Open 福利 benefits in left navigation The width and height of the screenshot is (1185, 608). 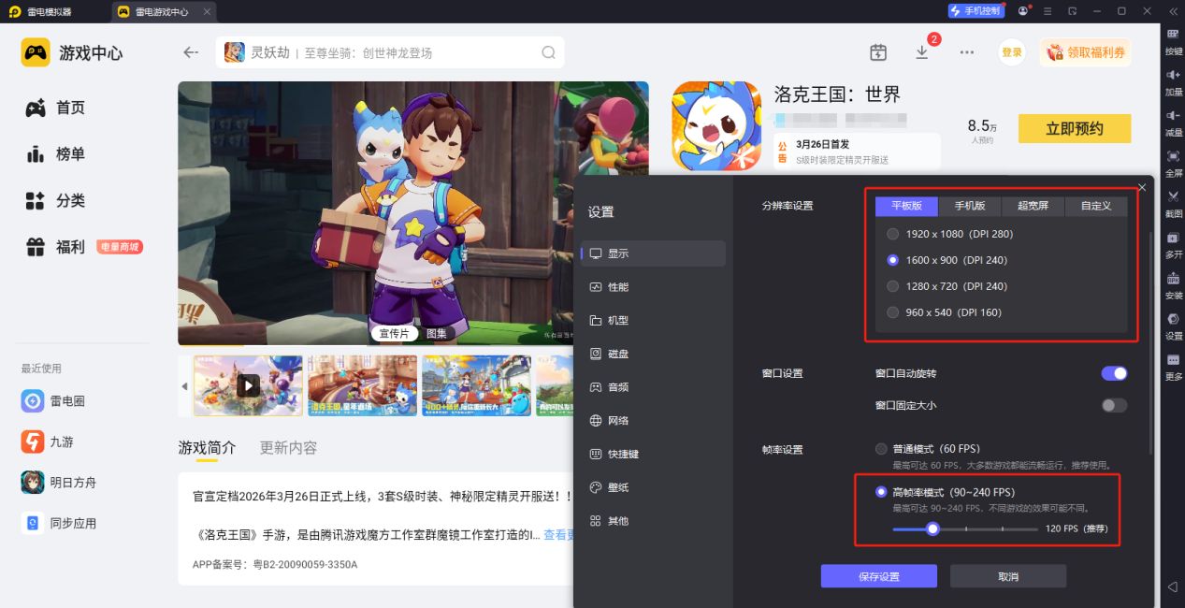click(x=56, y=247)
